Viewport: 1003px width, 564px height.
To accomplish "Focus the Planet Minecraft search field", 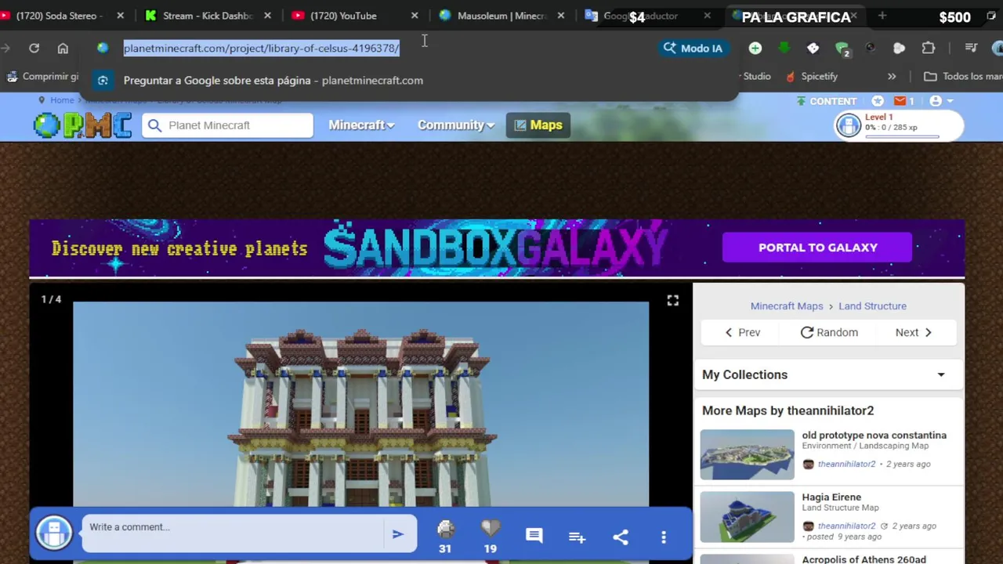I will (x=227, y=125).
